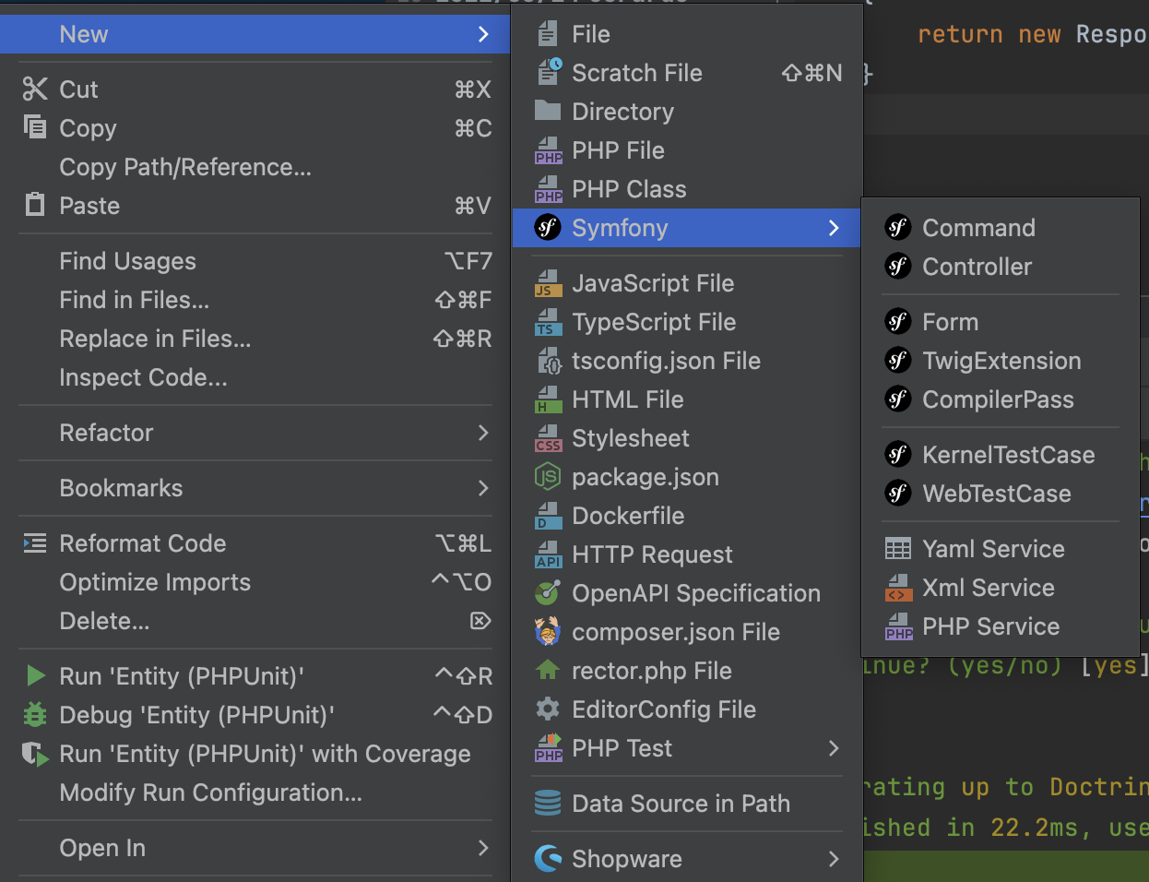The height and width of the screenshot is (882, 1149).
Task: Click Copy Path/Reference option
Action: [185, 167]
